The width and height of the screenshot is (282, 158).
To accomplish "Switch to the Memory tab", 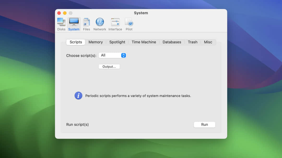I will coord(96,42).
